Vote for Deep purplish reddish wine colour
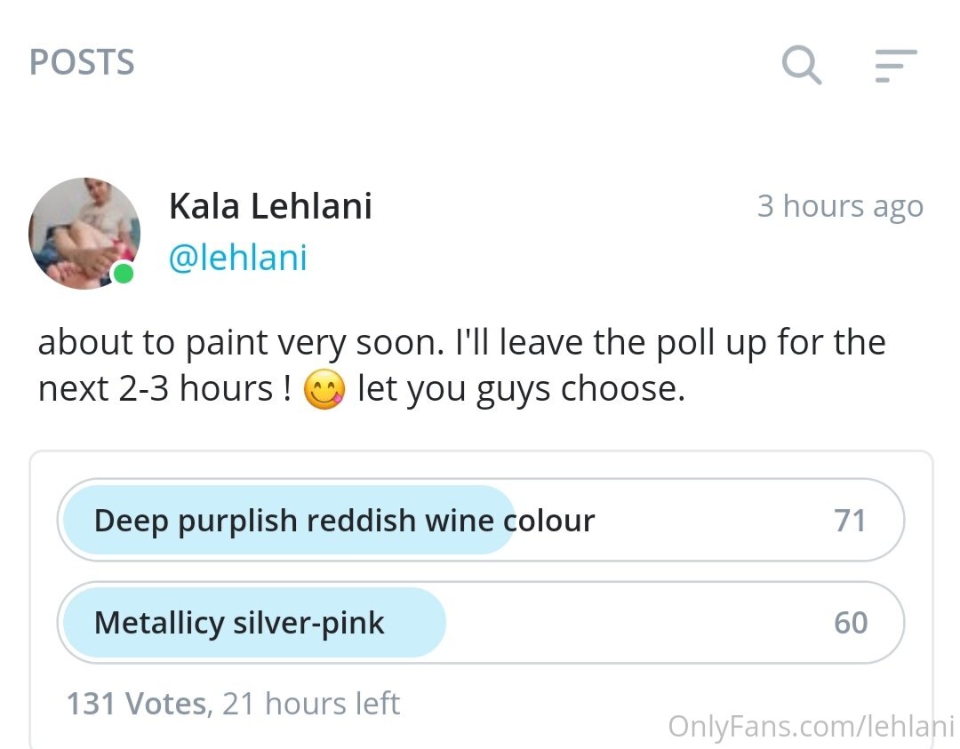960x749 pixels. click(x=481, y=520)
